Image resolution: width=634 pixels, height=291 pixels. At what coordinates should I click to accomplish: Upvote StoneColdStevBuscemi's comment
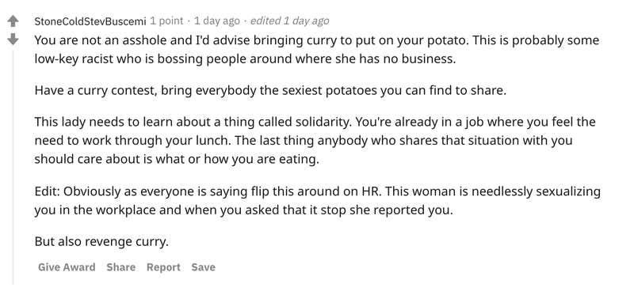tap(13, 21)
